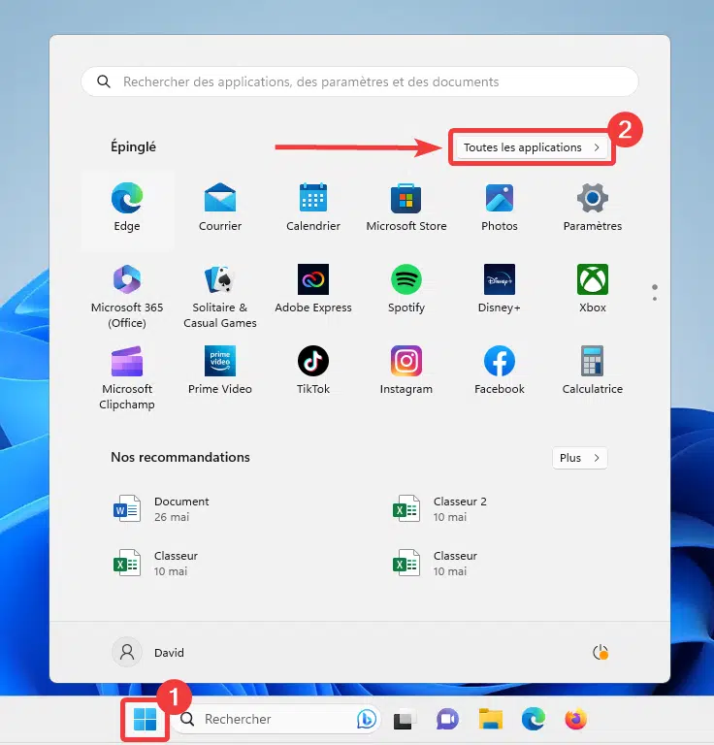Click the Plus recommendations button
This screenshot has height=745, width=714.
(579, 458)
